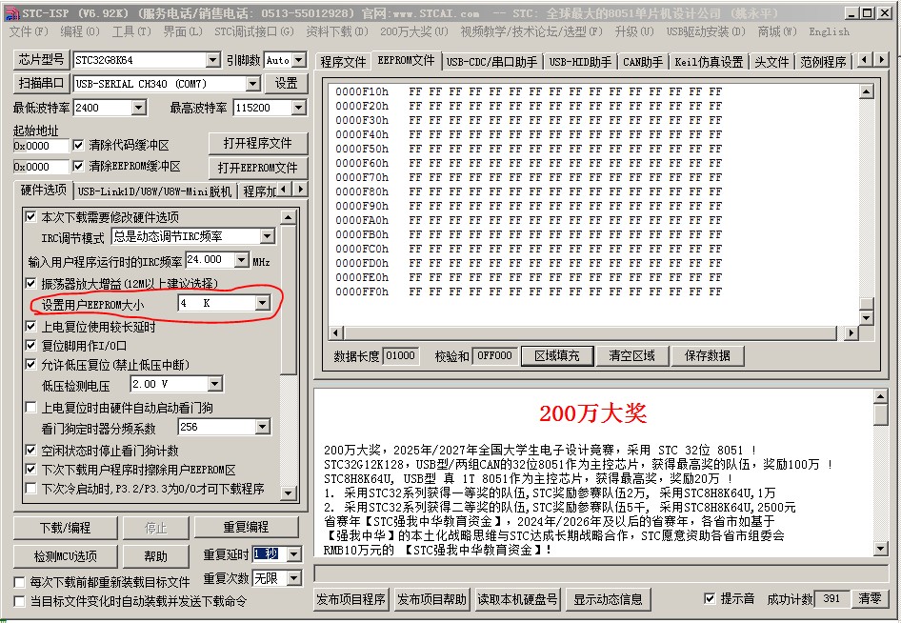Open minimum baud rate 2400 dropdown

click(138, 108)
